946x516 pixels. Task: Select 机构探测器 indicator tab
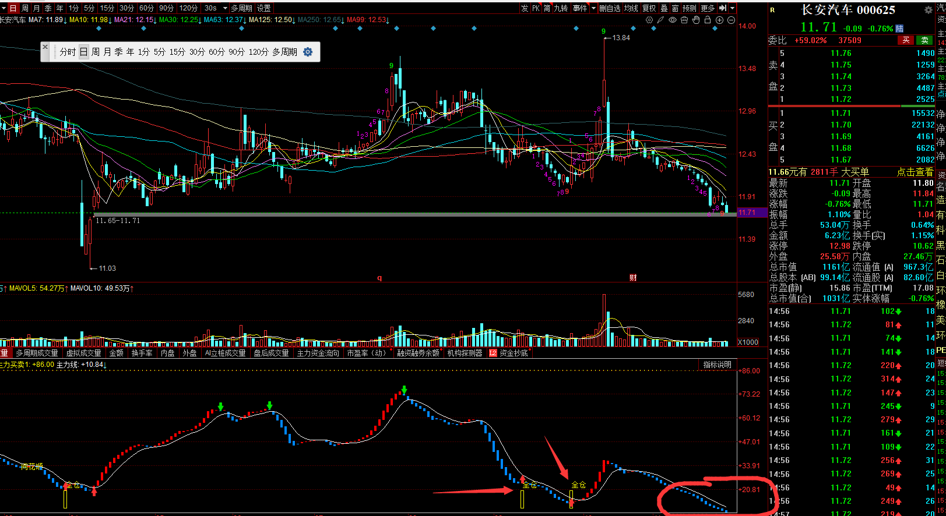(x=465, y=353)
